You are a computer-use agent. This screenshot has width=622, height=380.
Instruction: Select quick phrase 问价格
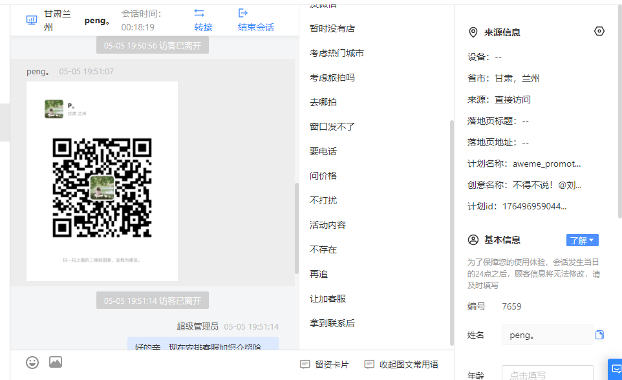[x=323, y=176]
